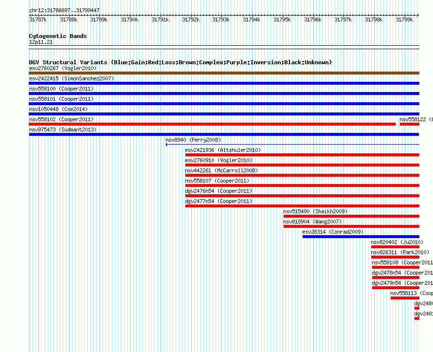Screen dimensions: 433x352
Task: Click the blue gain bar under nsv975473
Action: click(x=224, y=134)
